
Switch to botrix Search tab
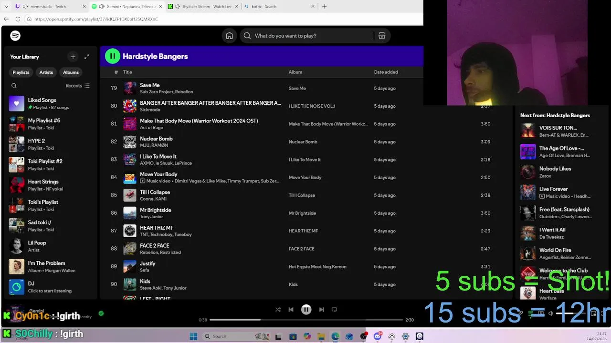click(279, 7)
